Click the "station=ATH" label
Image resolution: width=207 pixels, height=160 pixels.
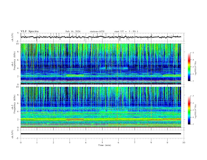point(97,31)
